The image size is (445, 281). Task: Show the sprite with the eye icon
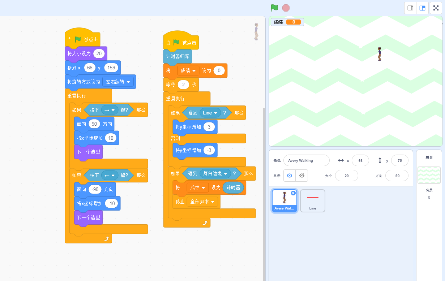[290, 176]
